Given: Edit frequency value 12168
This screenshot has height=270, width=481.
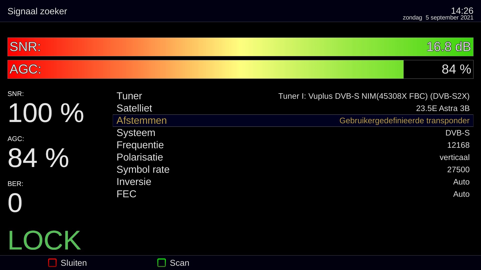Looking at the screenshot, I should [458, 145].
